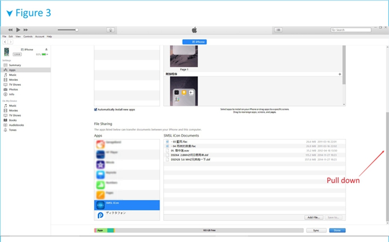The image size is (389, 242).
Task: Open Photos in the settings sidebar
Action: click(13, 89)
